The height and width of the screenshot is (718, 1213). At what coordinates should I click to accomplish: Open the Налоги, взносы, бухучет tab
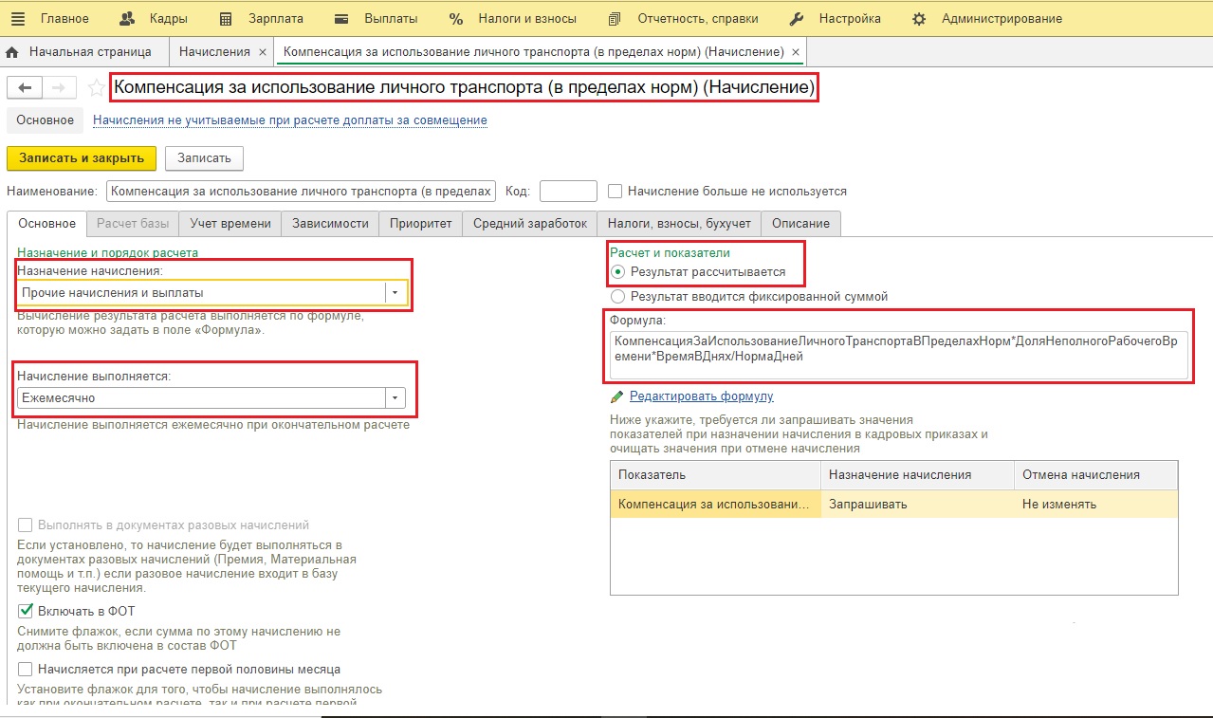pyautogui.click(x=679, y=224)
